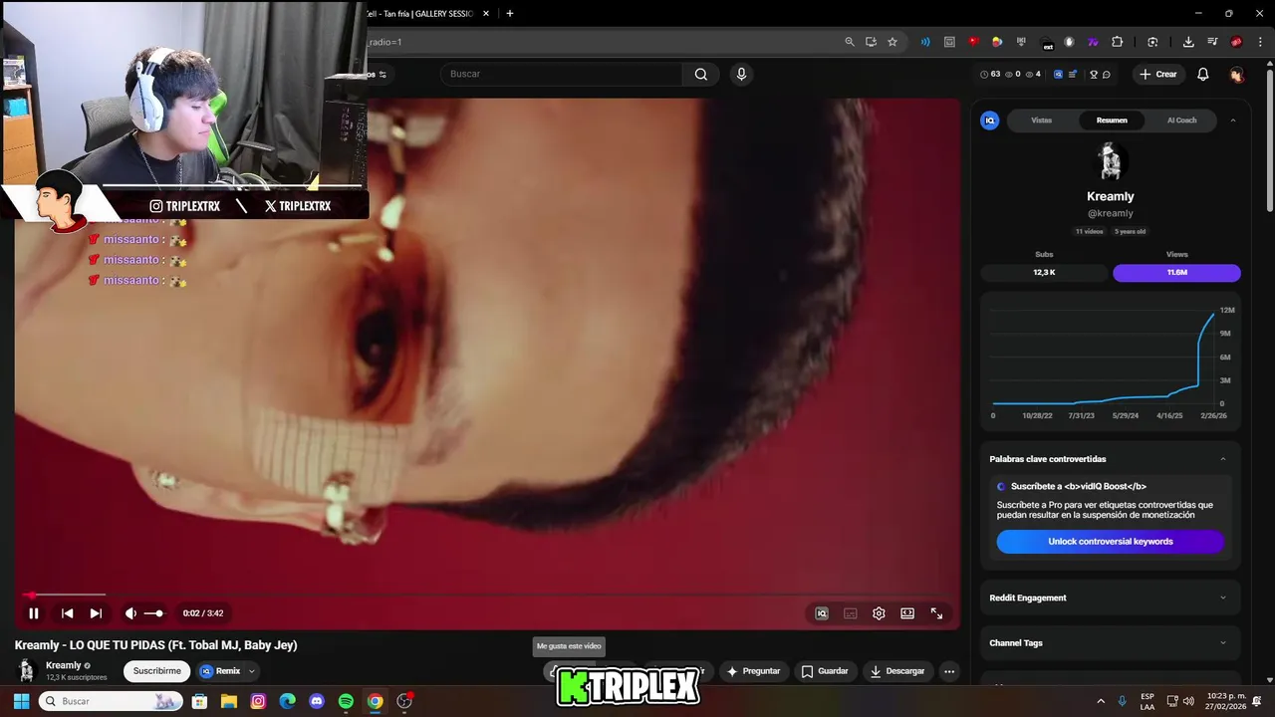Open Chrome three-dot menu

[x=1260, y=42]
